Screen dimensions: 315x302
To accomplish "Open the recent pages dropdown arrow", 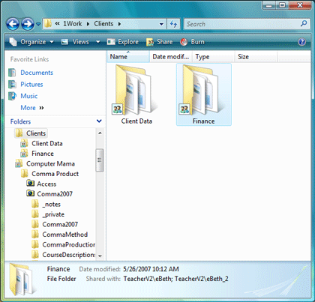I will pyautogui.click(x=38, y=24).
